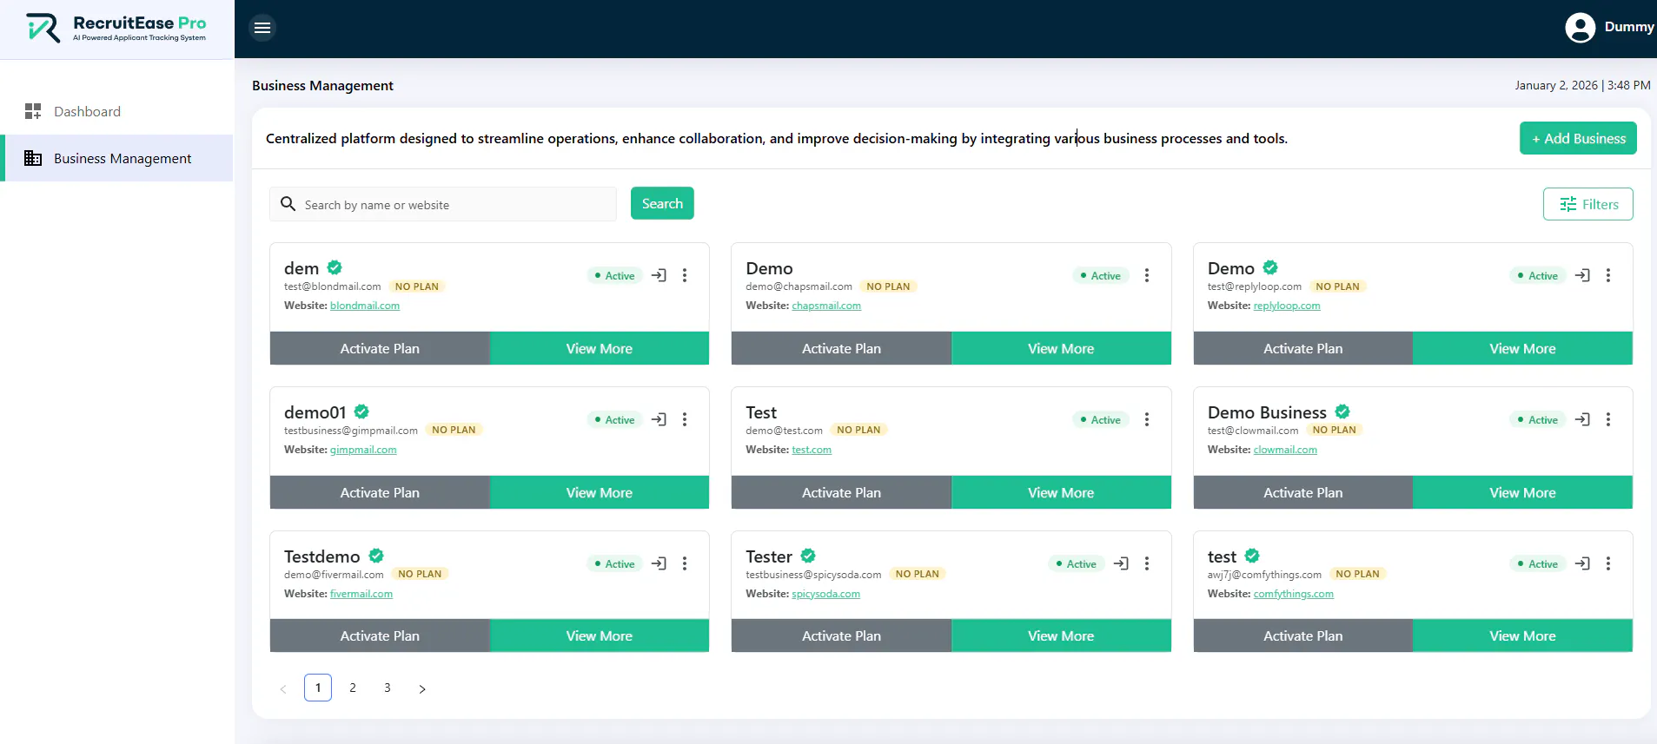Toggle the hamburger sidebar menu

[262, 28]
